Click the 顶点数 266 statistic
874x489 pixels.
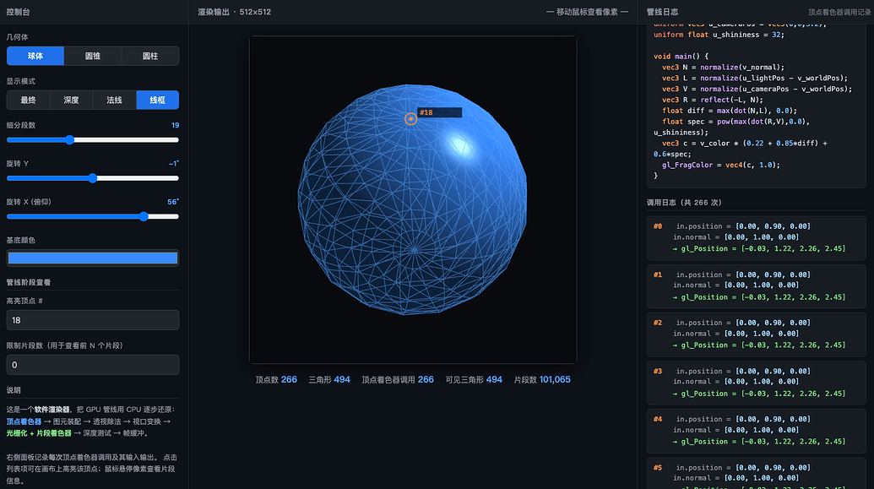click(x=276, y=380)
